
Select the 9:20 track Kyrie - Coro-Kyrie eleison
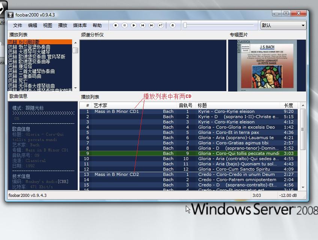(188, 111)
